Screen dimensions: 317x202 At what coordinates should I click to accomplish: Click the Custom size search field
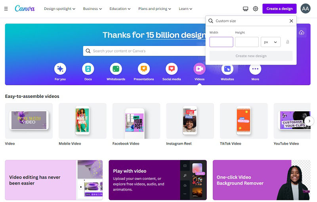click(251, 21)
